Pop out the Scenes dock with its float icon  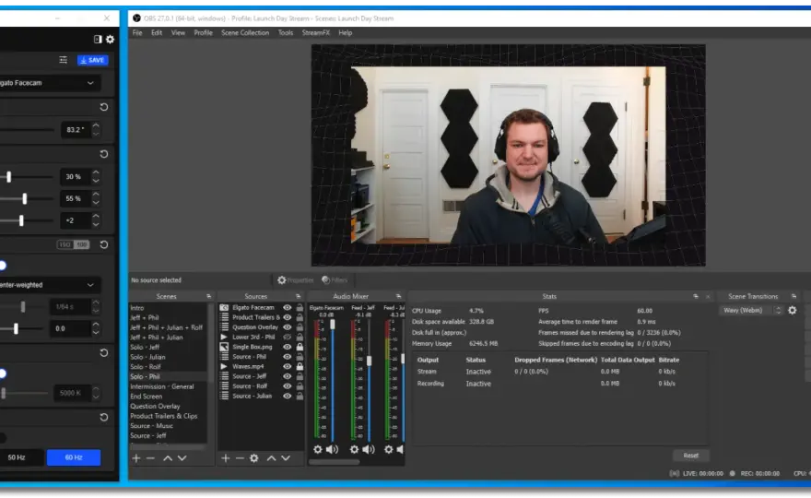tap(209, 297)
